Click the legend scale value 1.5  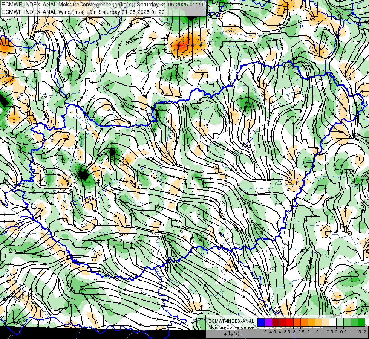[x=357, y=332]
